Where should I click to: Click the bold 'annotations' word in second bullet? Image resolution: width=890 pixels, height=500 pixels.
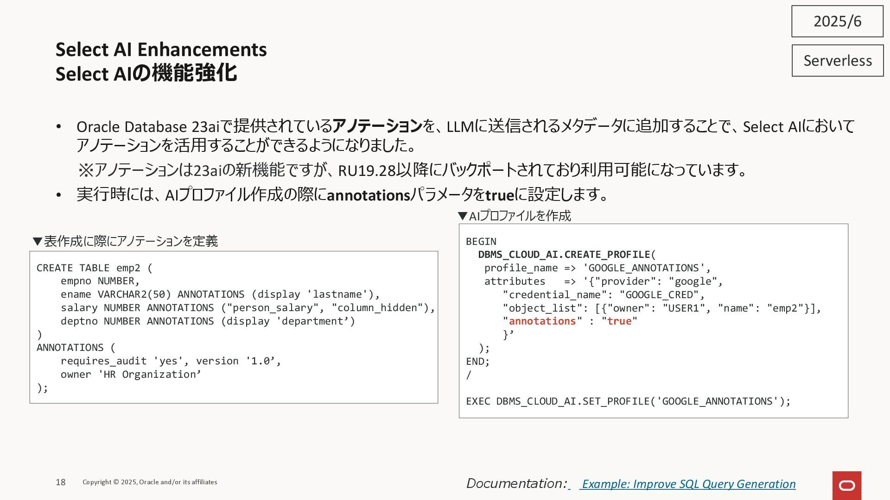[x=369, y=195]
